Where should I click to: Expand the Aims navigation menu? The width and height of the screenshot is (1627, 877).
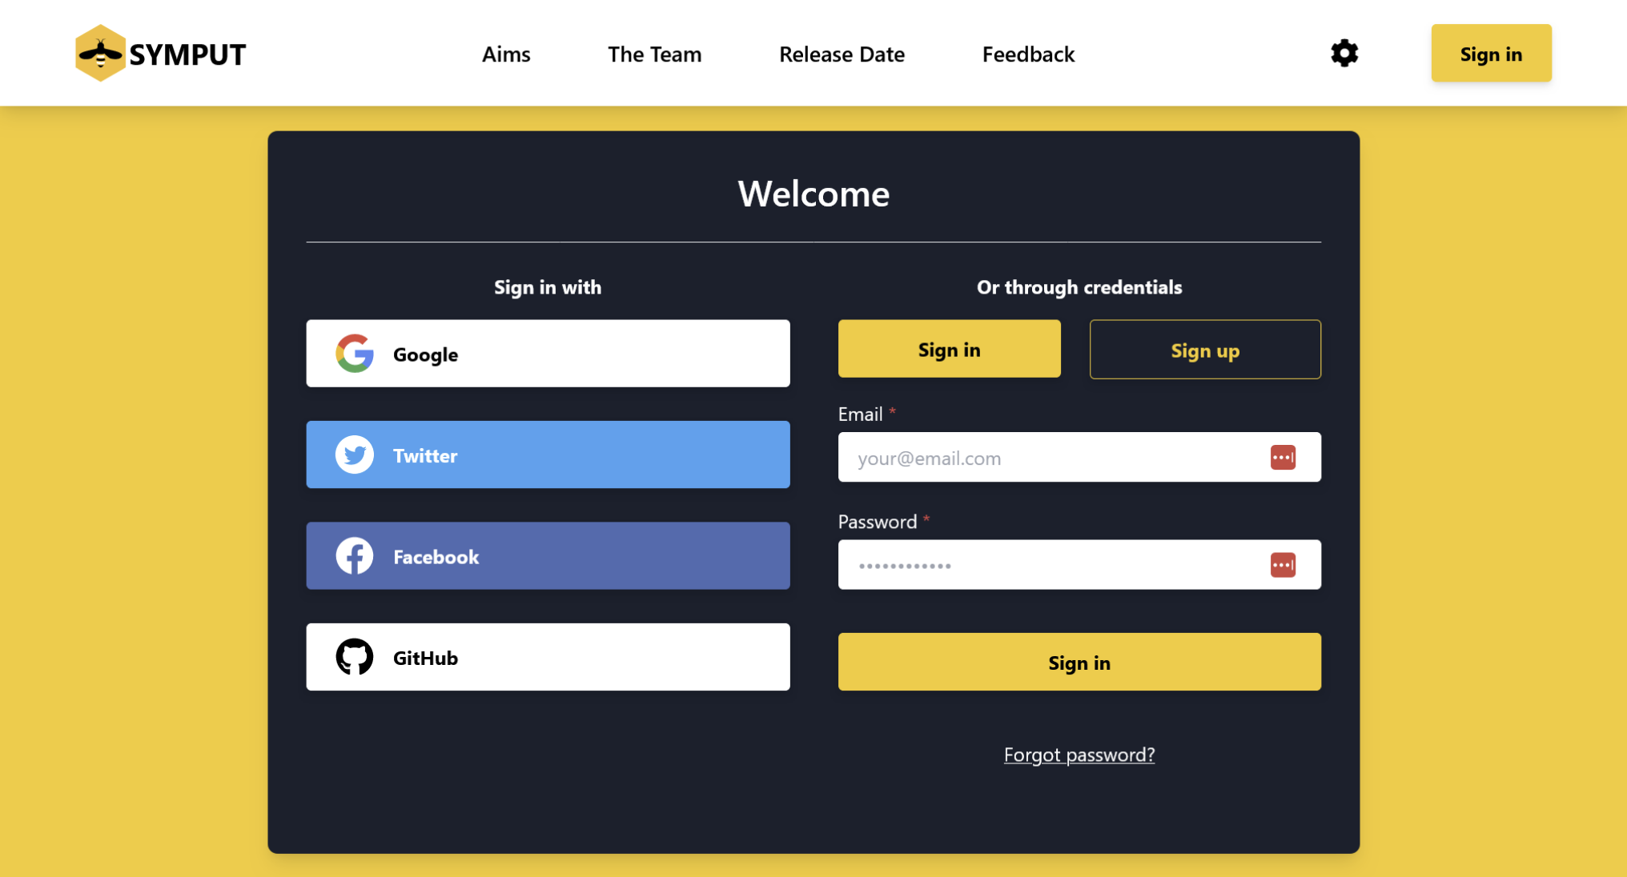(505, 52)
